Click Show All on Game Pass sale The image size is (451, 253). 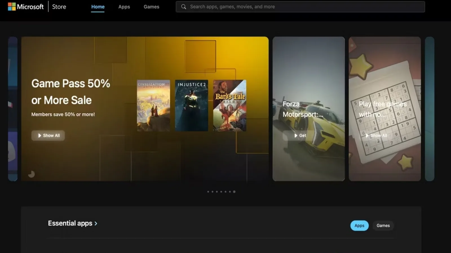(x=48, y=135)
